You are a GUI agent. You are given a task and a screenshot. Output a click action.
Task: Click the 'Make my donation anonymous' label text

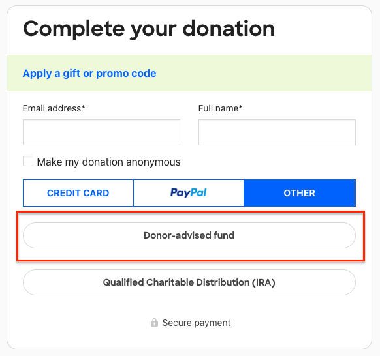click(108, 162)
